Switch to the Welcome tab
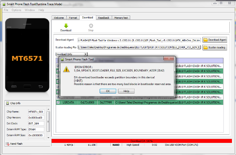The image size is (236, 155). [x=59, y=18]
